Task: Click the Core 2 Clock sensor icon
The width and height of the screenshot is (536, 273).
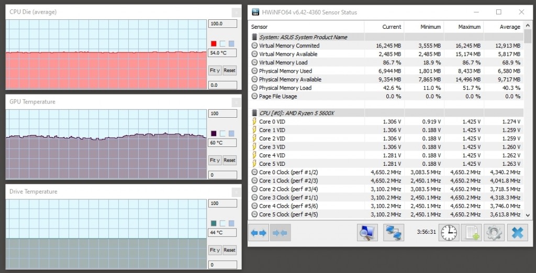Action: [x=254, y=189]
